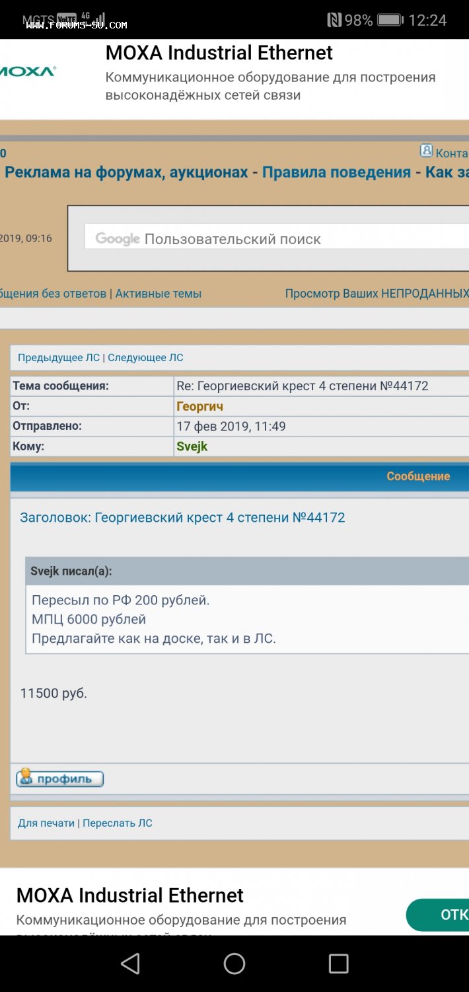Screen dimensions: 469x992
Task: Tap the Android home circle icon
Action: 234,964
